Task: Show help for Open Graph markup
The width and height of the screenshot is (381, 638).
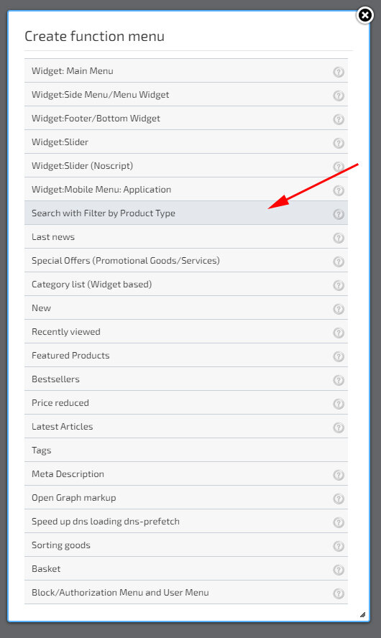Action: coord(339,499)
